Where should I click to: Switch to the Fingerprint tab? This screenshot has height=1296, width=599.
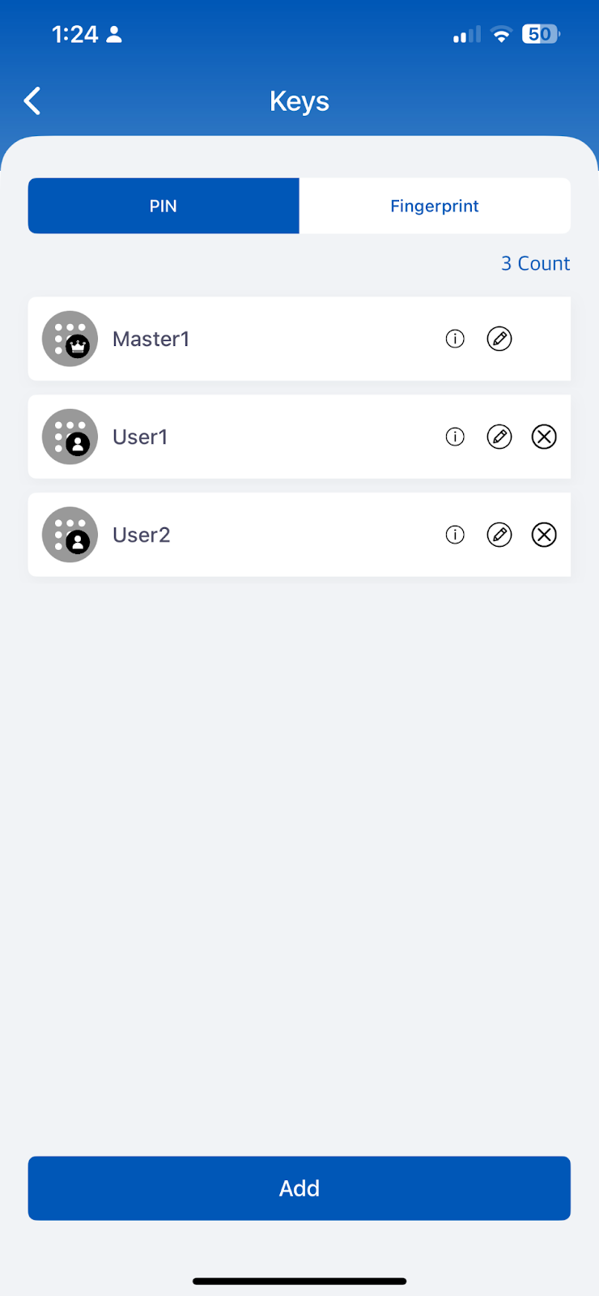pyautogui.click(x=435, y=206)
